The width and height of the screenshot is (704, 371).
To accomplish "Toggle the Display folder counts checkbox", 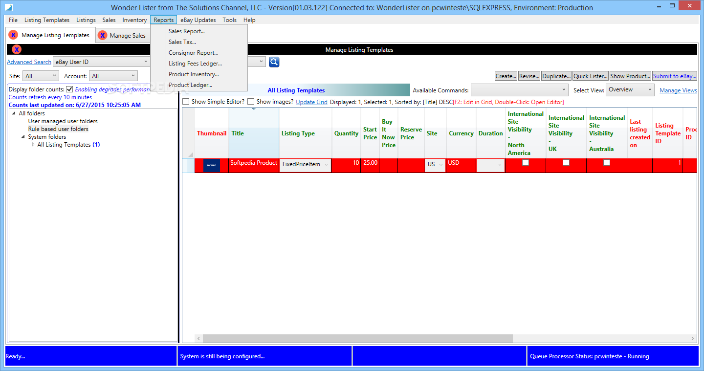I will (69, 89).
